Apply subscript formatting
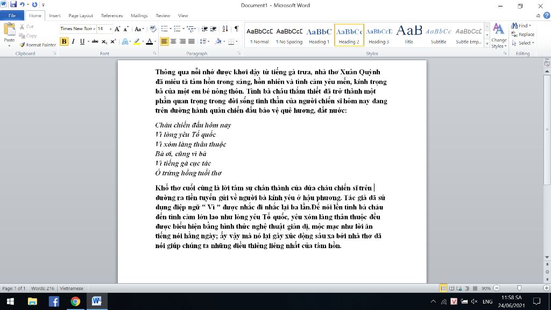 tap(104, 41)
